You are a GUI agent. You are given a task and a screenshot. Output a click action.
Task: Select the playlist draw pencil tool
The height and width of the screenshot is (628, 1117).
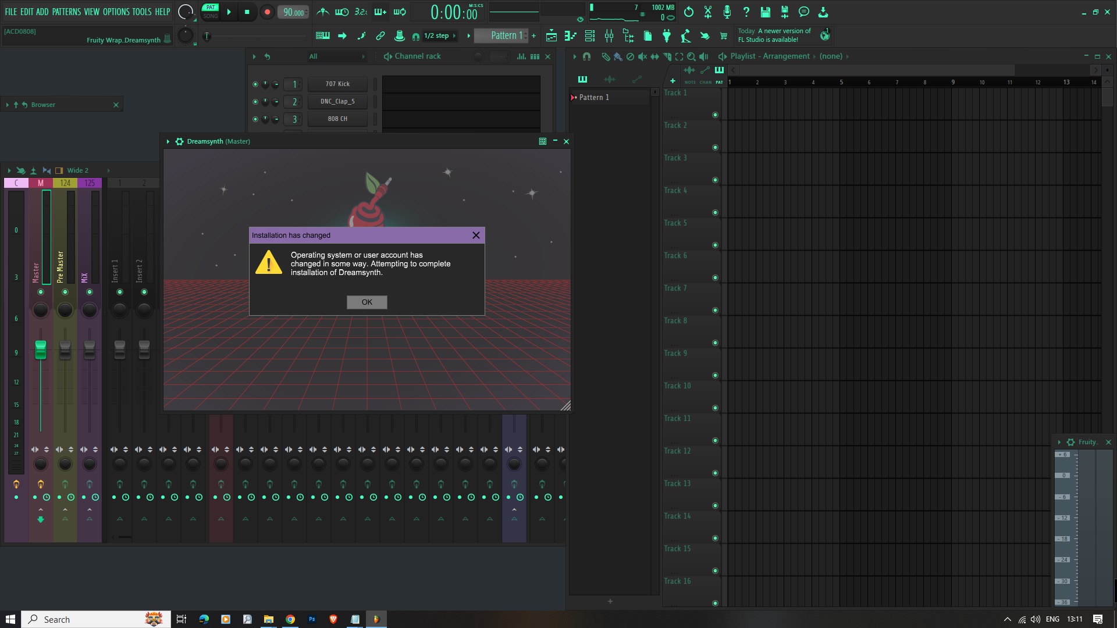point(606,56)
